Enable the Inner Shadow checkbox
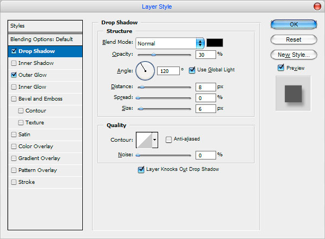The height and width of the screenshot is (239, 325). [14, 63]
